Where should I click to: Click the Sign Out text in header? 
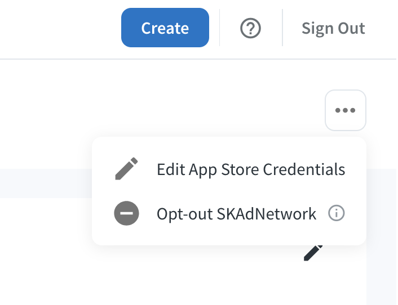333,28
